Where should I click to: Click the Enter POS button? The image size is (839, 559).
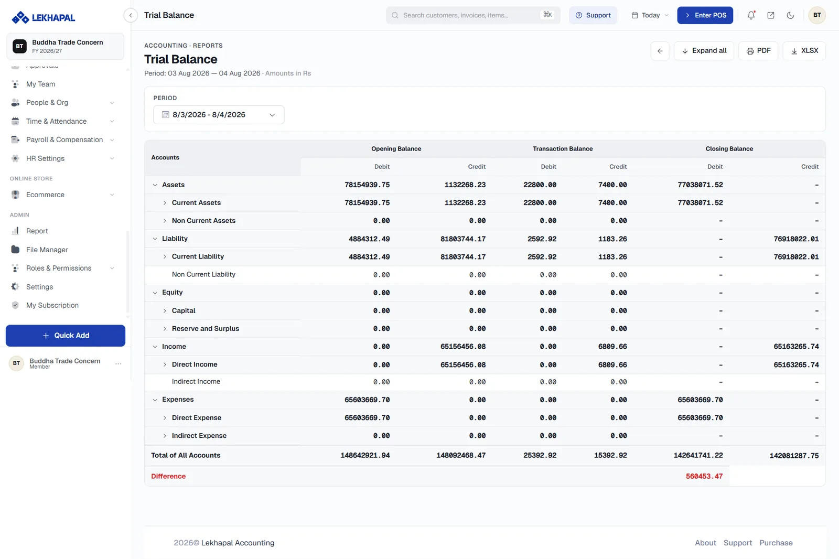[705, 15]
